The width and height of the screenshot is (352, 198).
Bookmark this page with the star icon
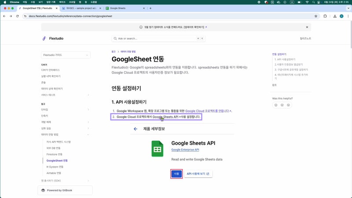pyautogui.click(x=316, y=16)
